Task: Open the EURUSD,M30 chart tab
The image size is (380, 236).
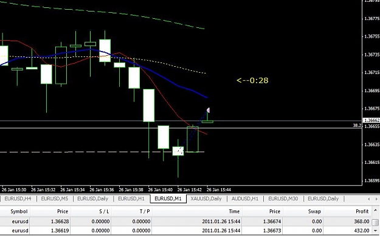Action: tap(283, 199)
